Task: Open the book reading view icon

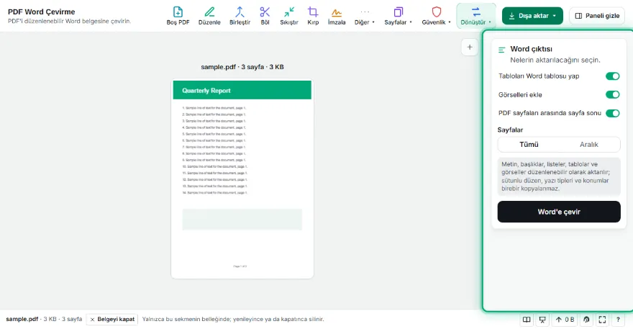Action: click(527, 320)
